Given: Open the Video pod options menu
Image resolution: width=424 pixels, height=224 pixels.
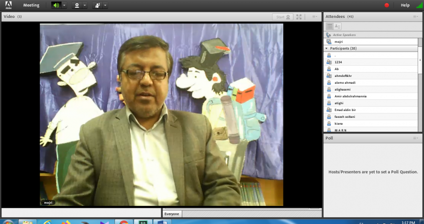Looking at the screenshot, I should 314,17.
